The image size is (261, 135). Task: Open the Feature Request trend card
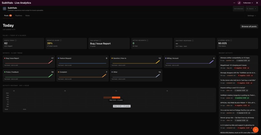(x=82, y=62)
